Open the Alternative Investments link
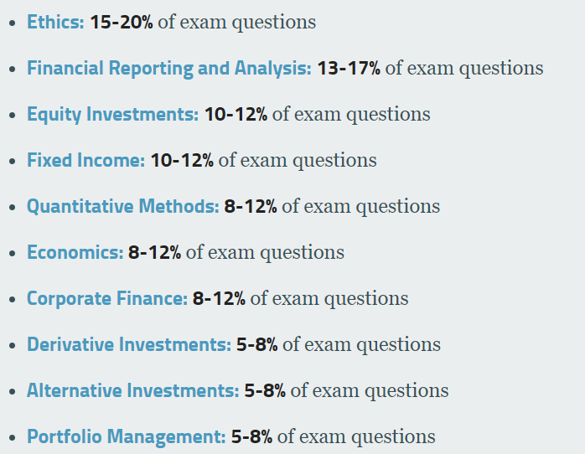Screen dimensions: 585x454 point(132,390)
